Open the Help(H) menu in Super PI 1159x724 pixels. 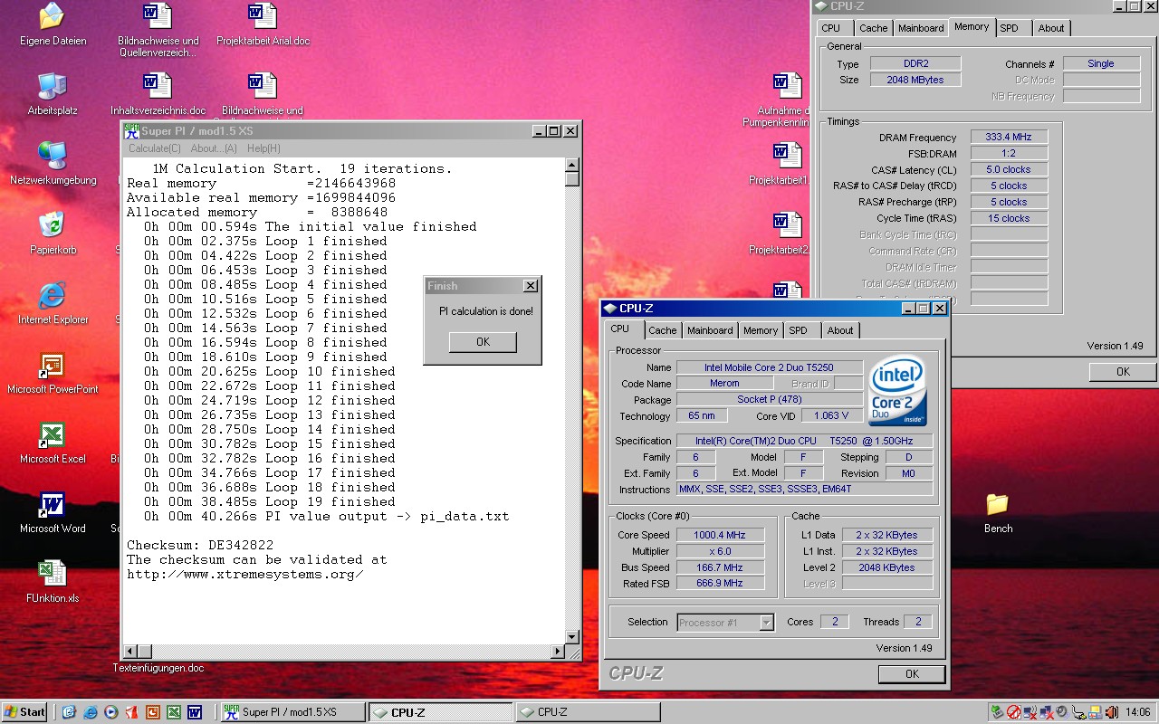coord(263,148)
